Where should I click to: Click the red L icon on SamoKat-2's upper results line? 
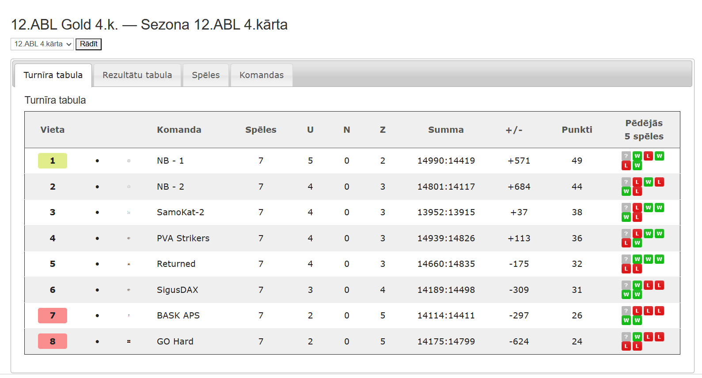pyautogui.click(x=637, y=208)
